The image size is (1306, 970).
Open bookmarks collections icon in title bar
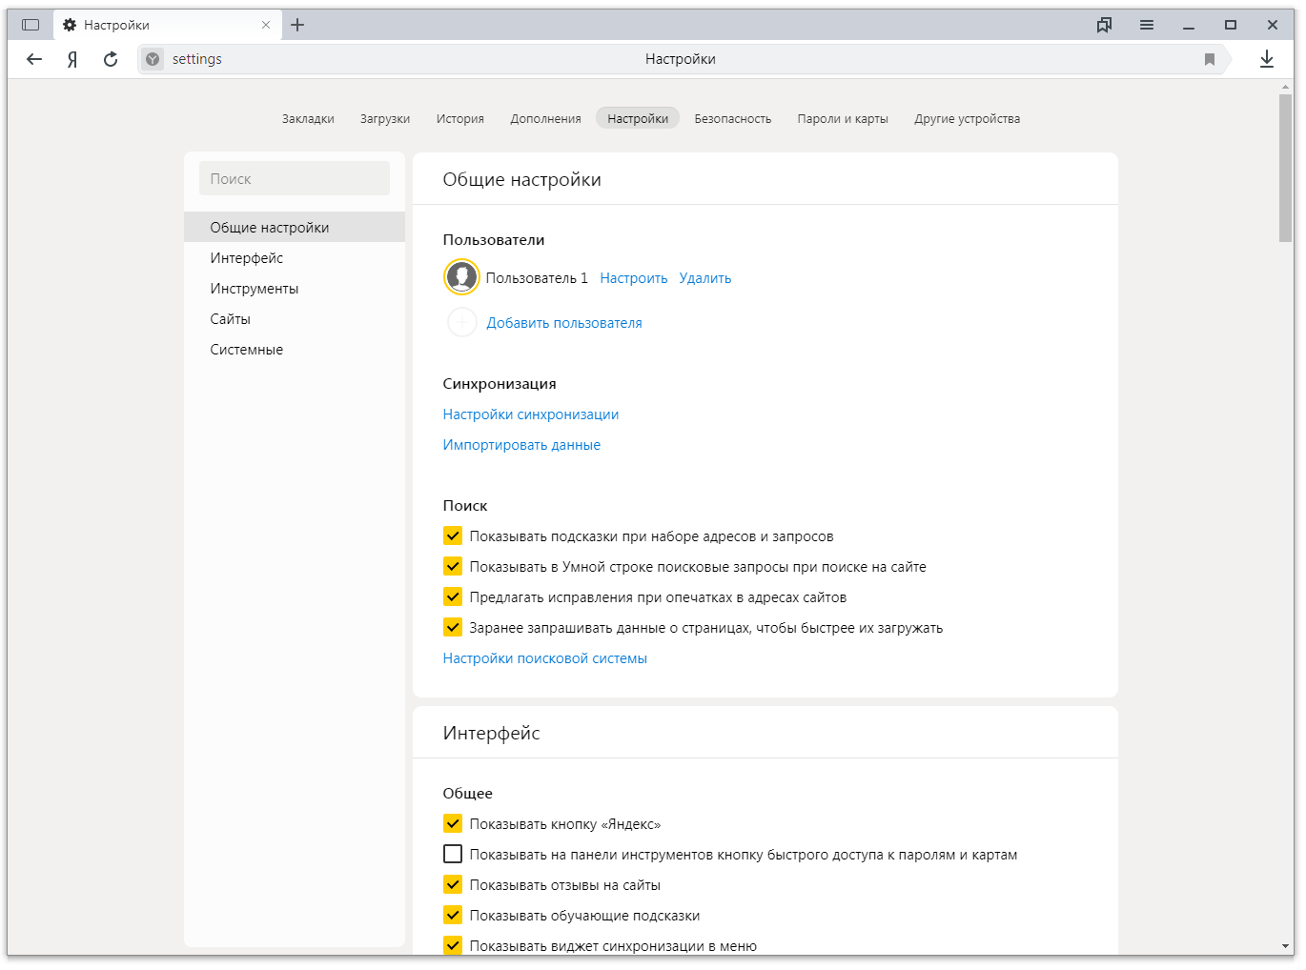click(1104, 25)
